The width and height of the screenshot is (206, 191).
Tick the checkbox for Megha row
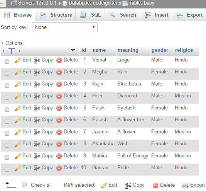coord(7,73)
